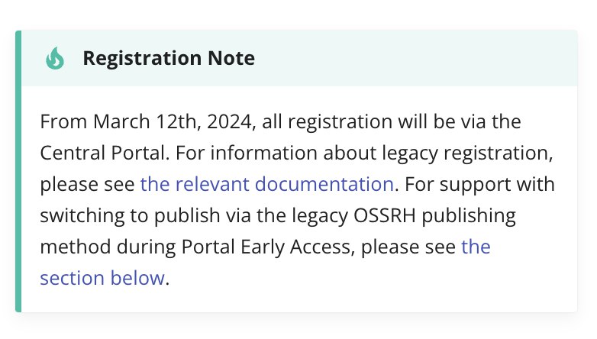597x339 pixels.
Task: Select the 'Registration Note' heading
Action: click(x=169, y=58)
